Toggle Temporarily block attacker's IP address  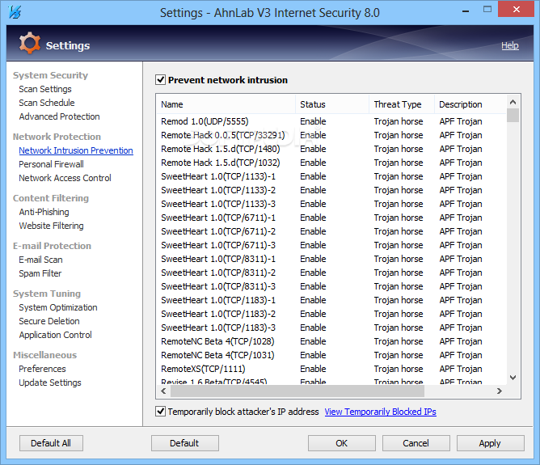click(161, 412)
